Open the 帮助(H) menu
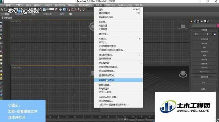Screen dimensions: 219x122 pos(139,5)
